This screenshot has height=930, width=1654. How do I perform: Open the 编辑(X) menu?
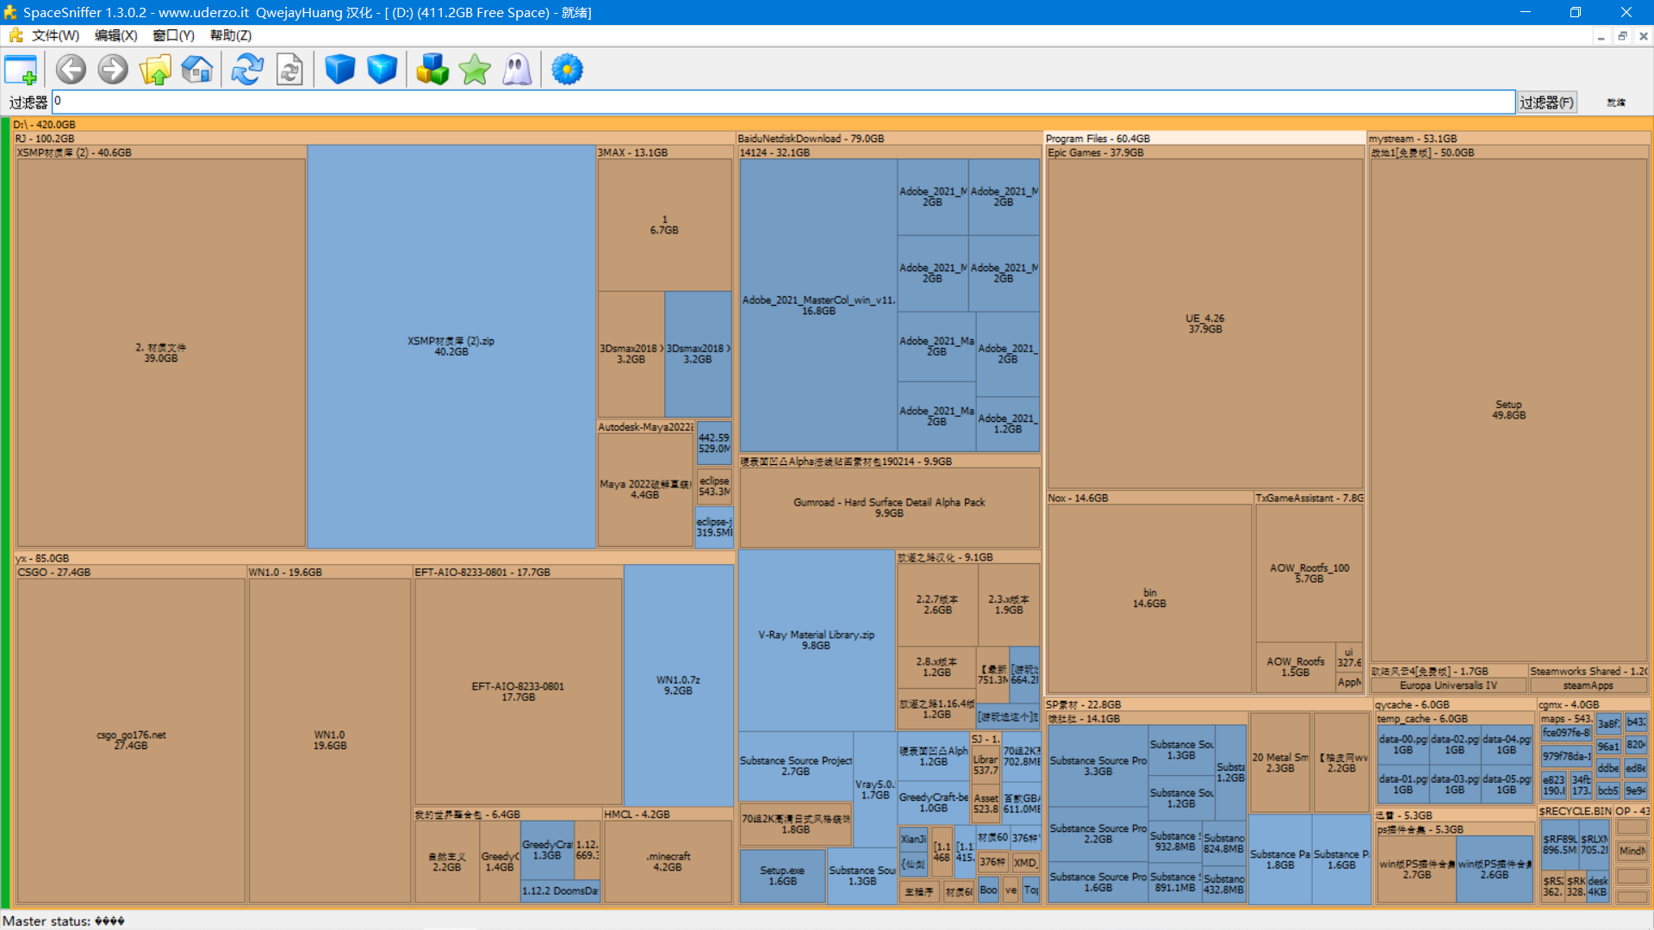(x=115, y=35)
